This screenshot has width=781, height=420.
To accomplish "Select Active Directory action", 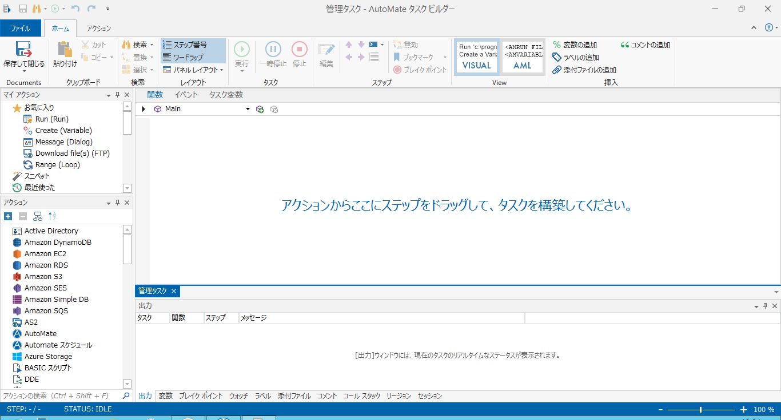I will [45, 231].
